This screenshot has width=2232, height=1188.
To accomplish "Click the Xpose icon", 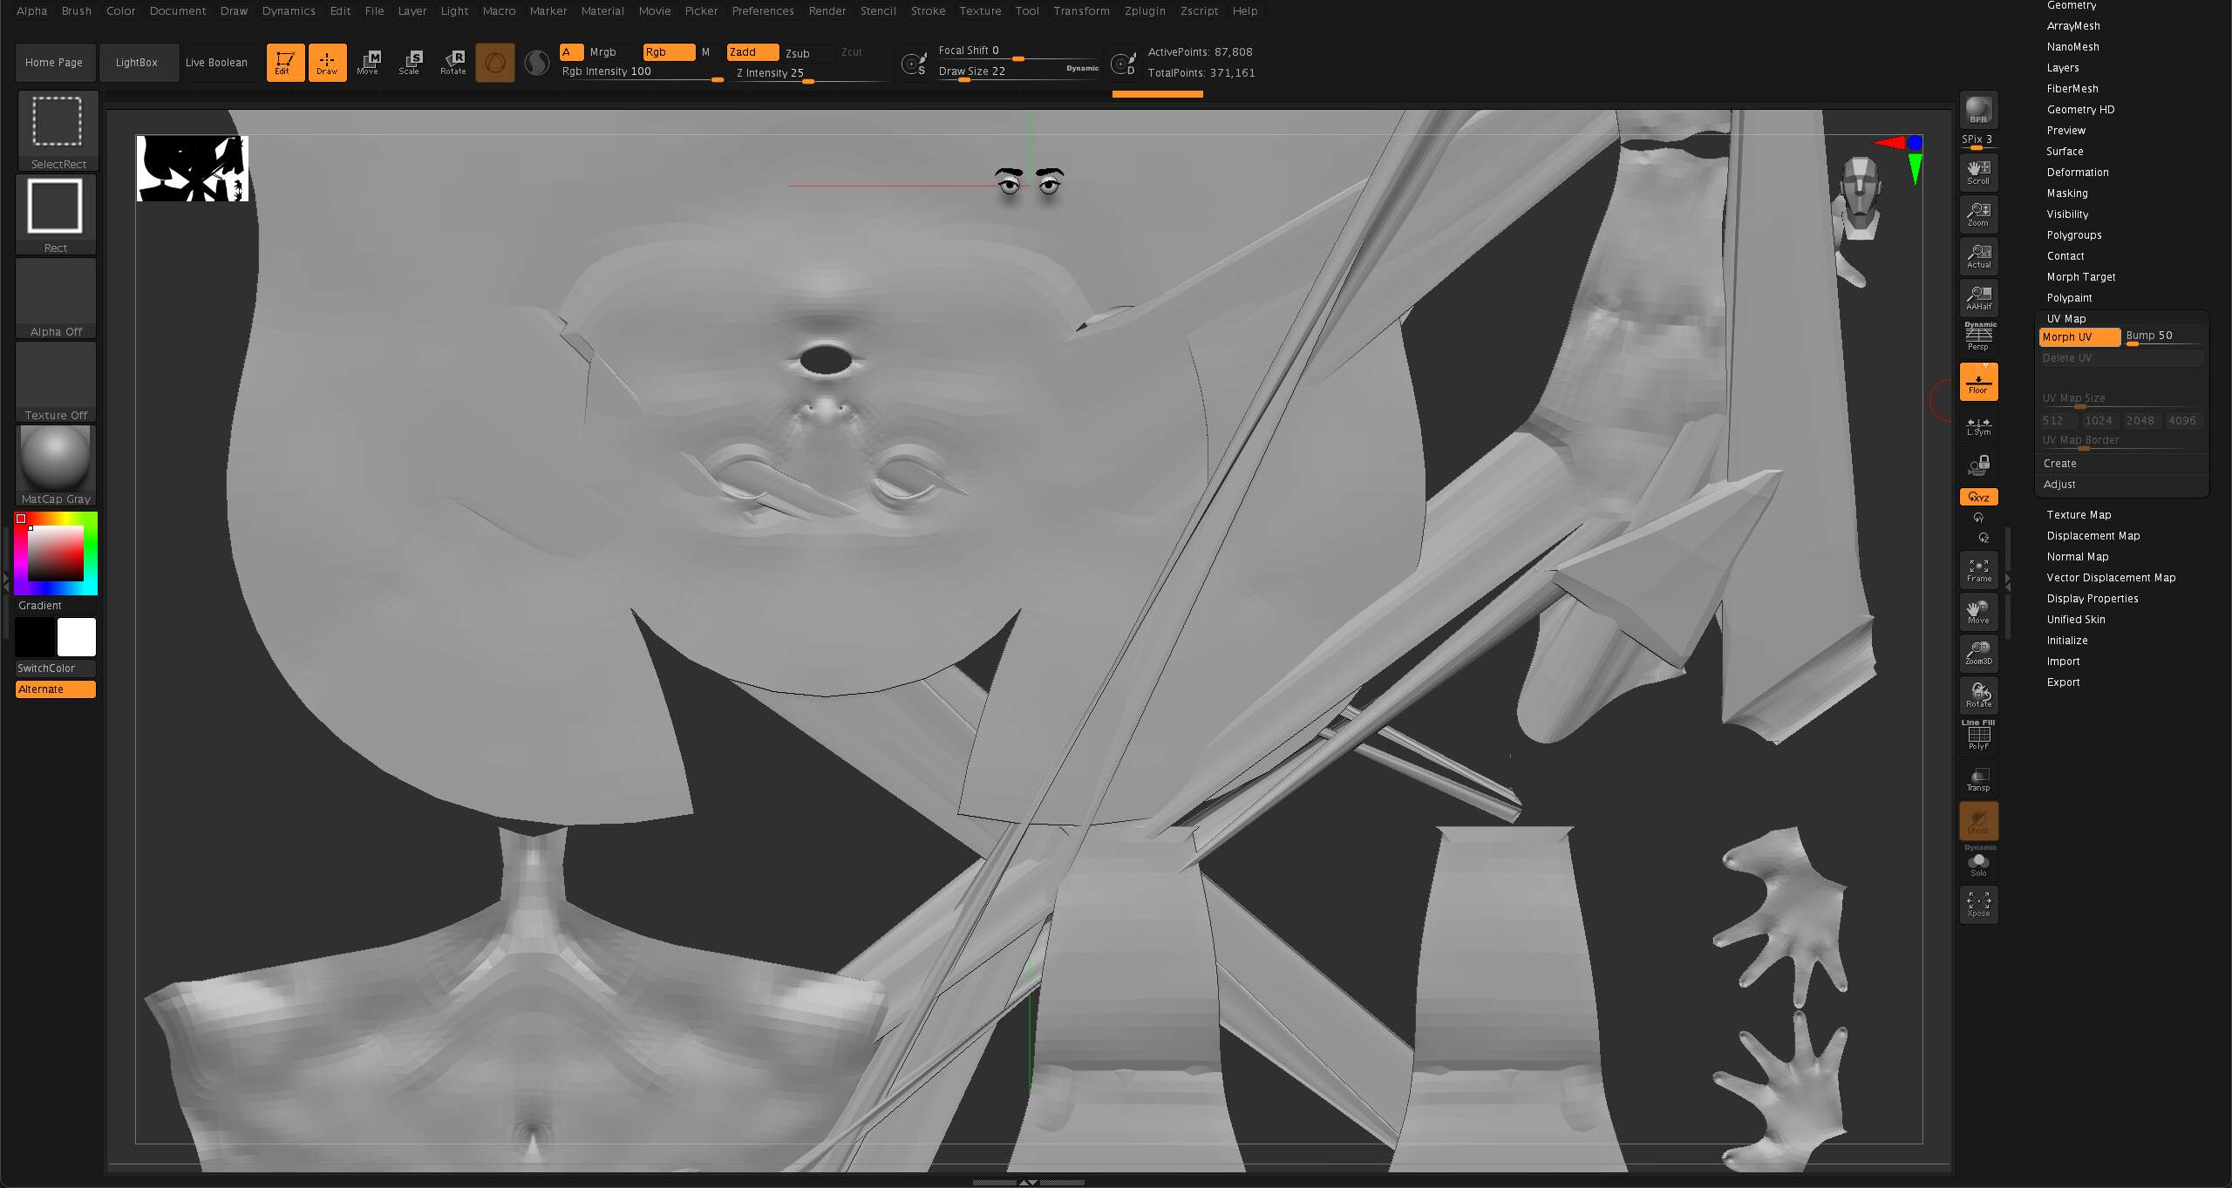I will (1978, 905).
